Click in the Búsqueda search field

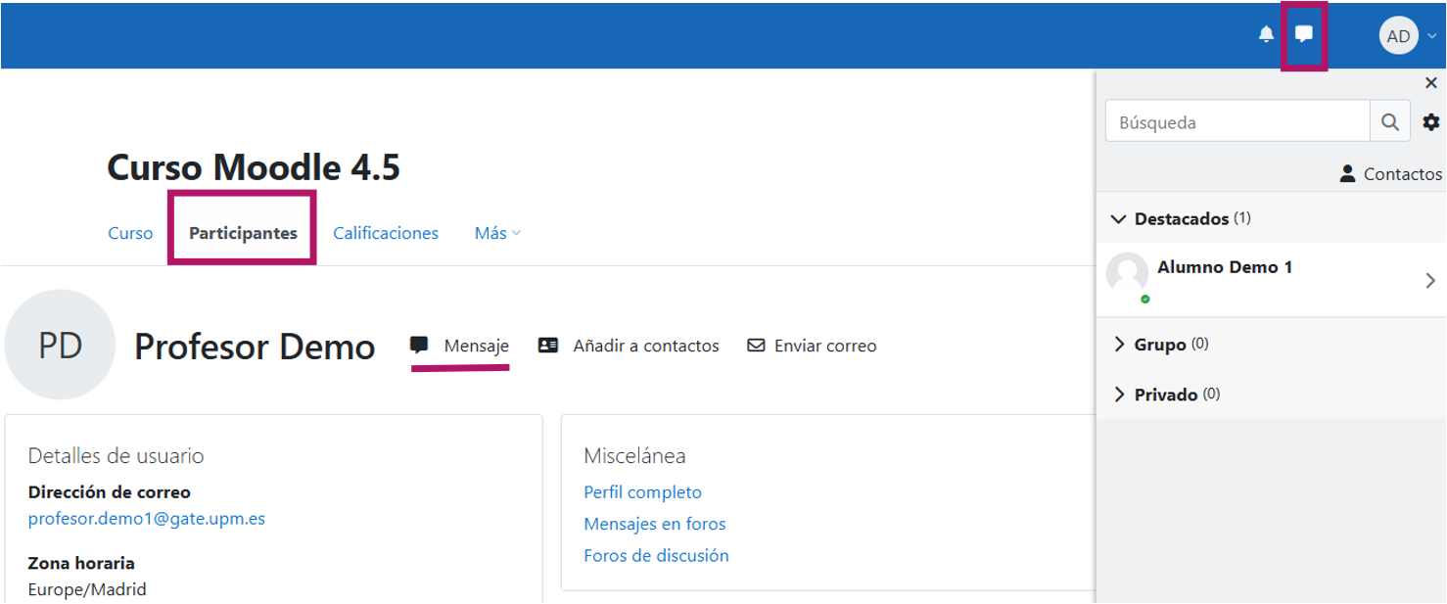(x=1237, y=122)
